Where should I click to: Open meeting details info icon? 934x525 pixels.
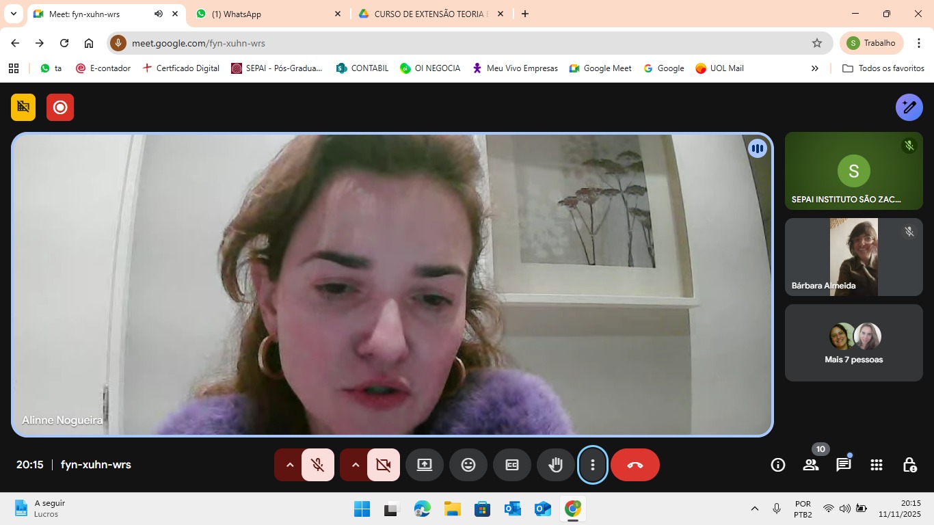(x=777, y=465)
